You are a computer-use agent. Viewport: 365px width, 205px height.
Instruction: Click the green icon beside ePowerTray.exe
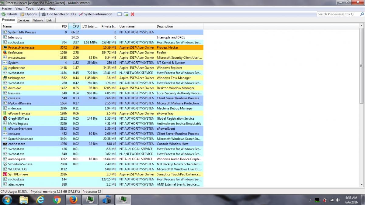point(5,114)
